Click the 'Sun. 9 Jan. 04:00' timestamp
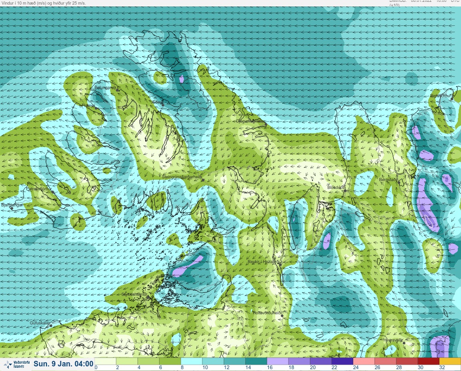The image size is (461, 371). coord(64,364)
